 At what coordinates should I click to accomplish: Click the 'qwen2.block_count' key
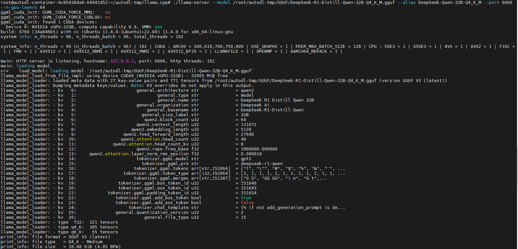tap(166, 120)
